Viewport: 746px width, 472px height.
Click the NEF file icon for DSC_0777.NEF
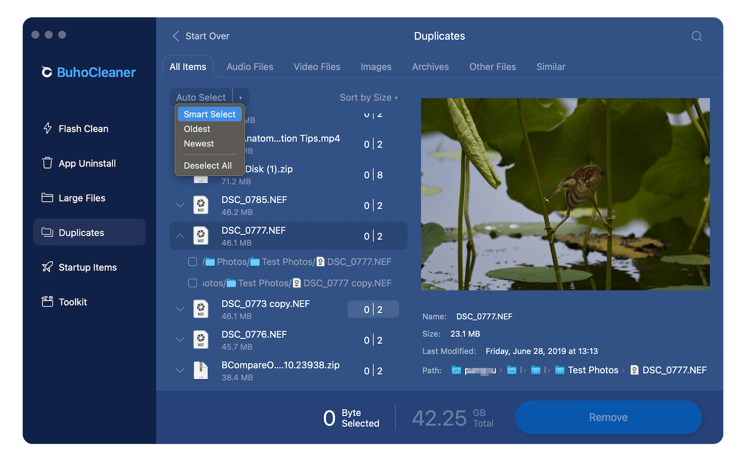[201, 236]
